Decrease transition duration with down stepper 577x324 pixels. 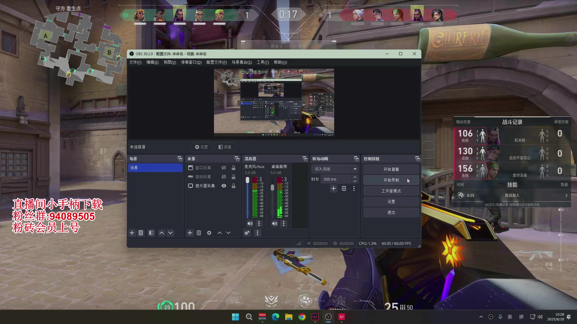point(355,181)
